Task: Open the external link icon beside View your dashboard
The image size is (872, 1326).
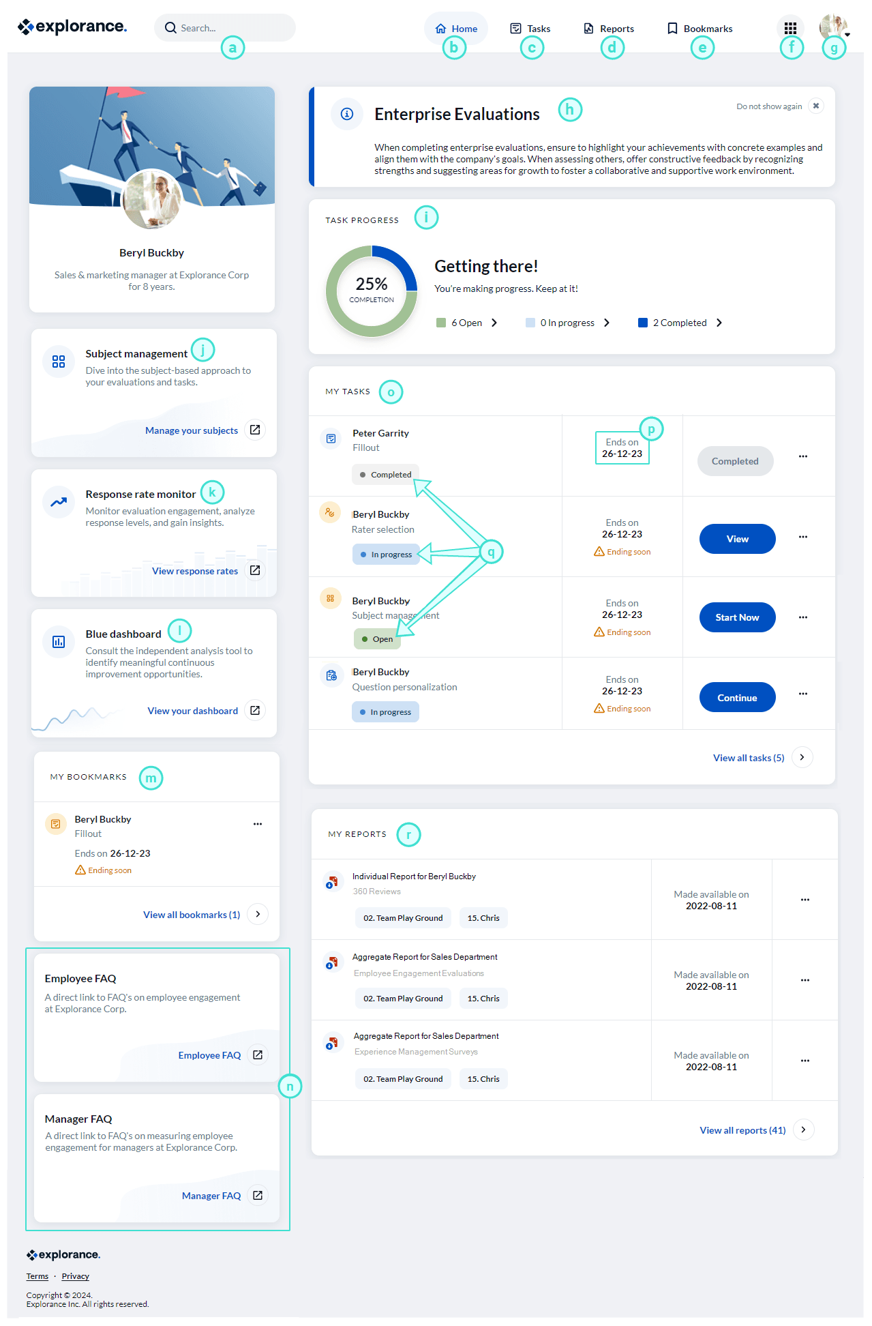Action: tap(255, 710)
